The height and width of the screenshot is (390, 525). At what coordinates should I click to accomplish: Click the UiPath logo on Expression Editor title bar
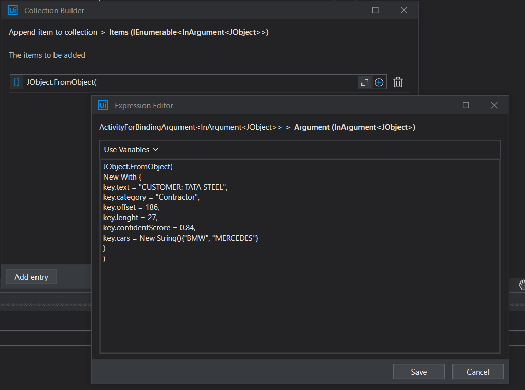click(x=104, y=105)
